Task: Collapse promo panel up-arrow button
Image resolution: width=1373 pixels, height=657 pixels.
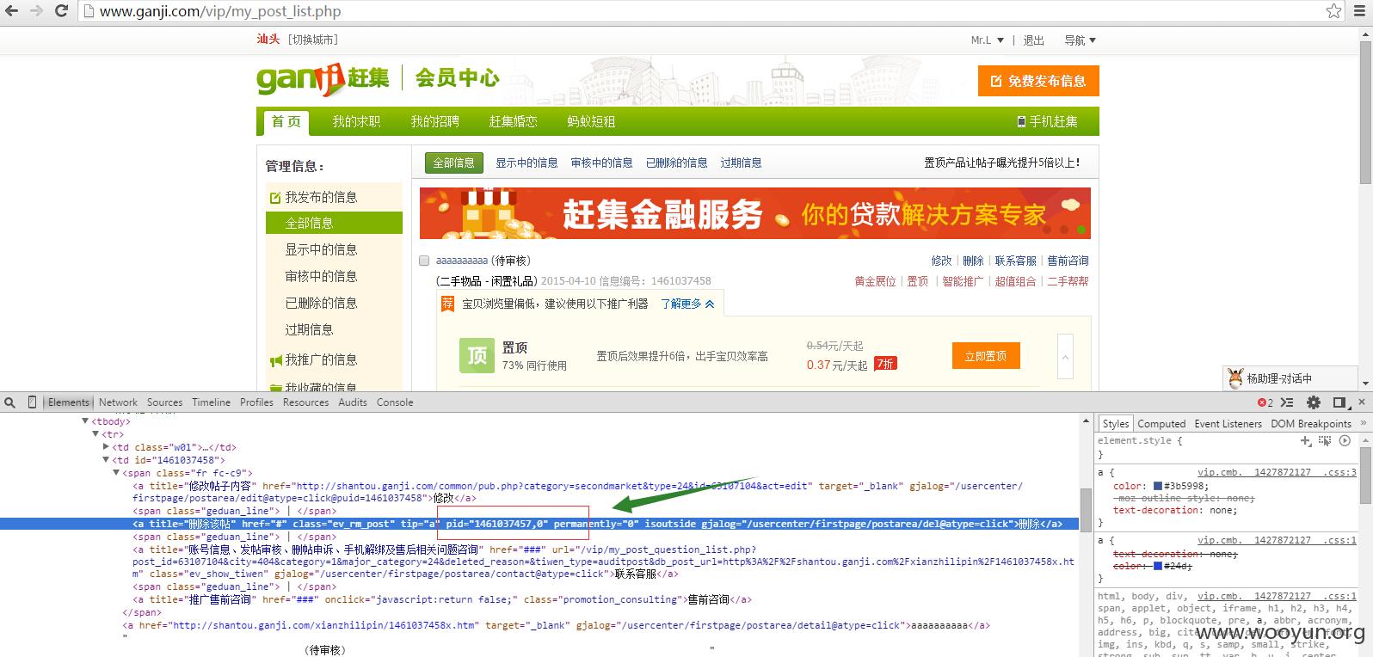Action: (x=1065, y=356)
